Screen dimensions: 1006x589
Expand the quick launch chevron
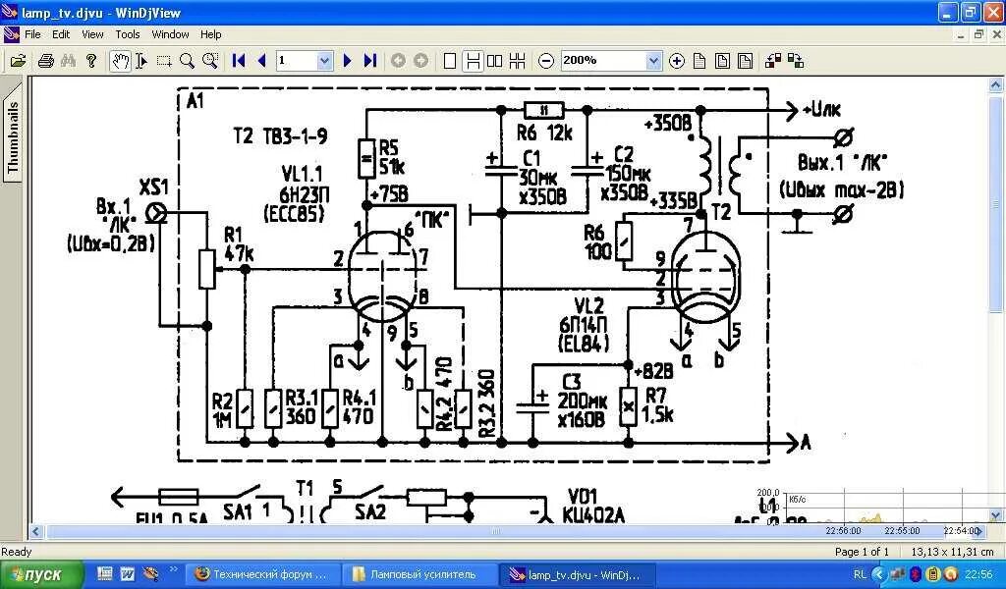[x=173, y=569]
